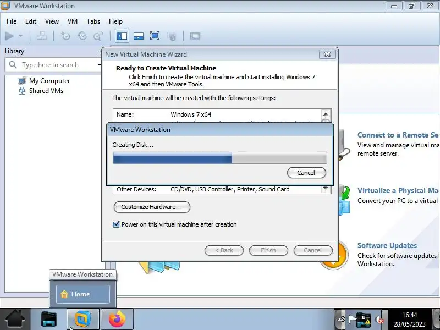Click the Other Devices row text
440x330 pixels.
(203, 189)
